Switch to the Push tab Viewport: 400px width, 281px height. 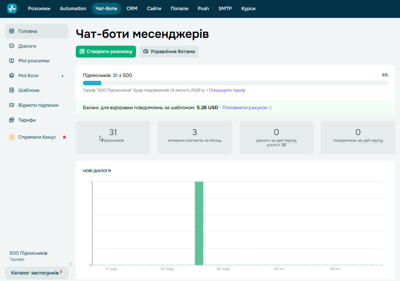click(x=203, y=9)
